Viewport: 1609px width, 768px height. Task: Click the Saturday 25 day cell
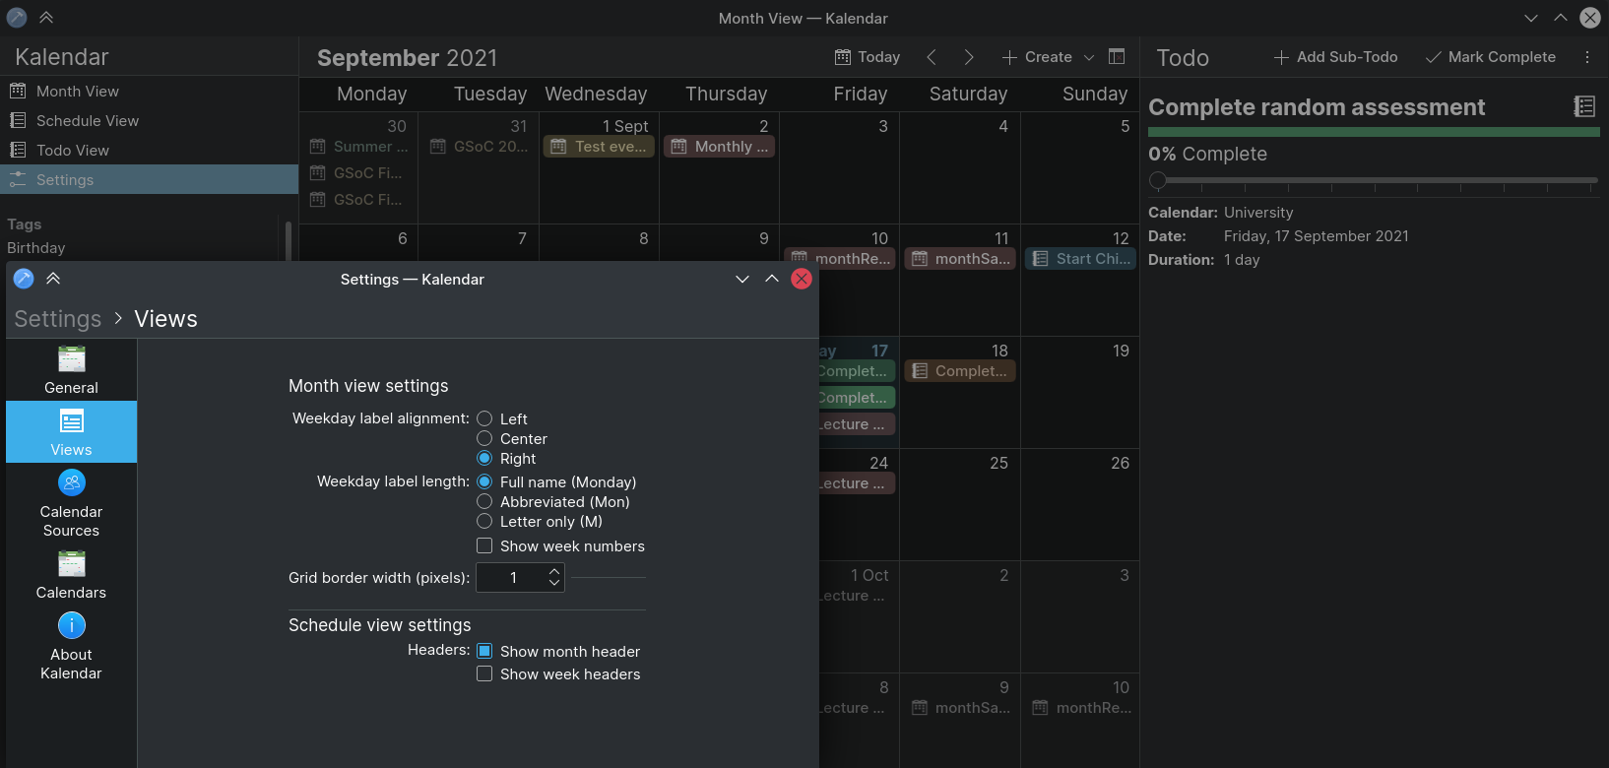[960, 505]
